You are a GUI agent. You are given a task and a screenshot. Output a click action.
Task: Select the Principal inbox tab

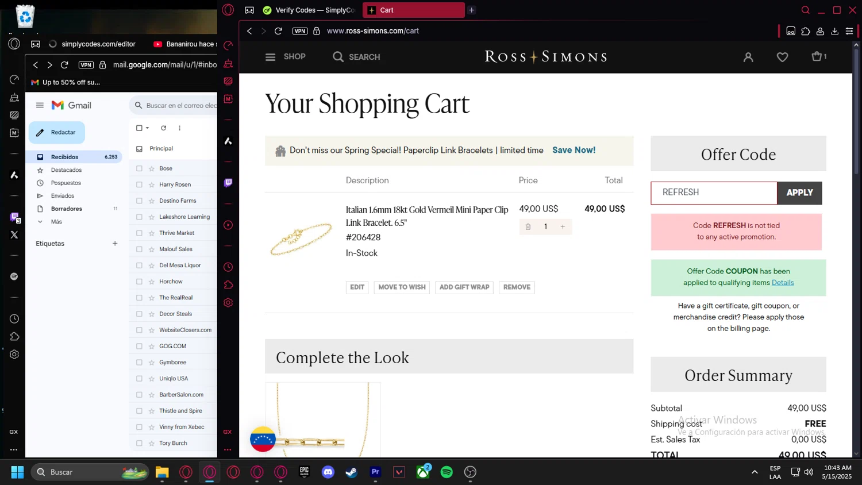click(x=161, y=149)
